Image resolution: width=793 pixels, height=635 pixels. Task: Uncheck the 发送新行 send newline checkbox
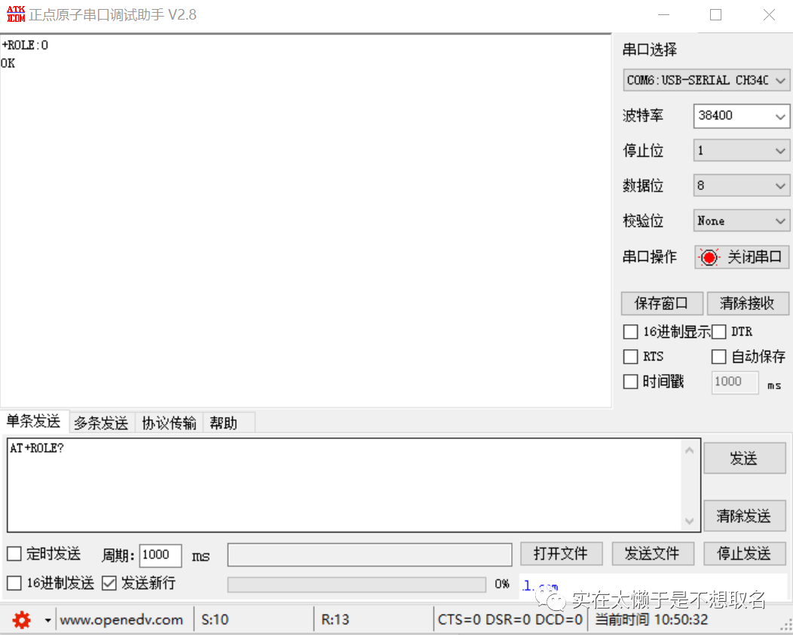tap(109, 583)
